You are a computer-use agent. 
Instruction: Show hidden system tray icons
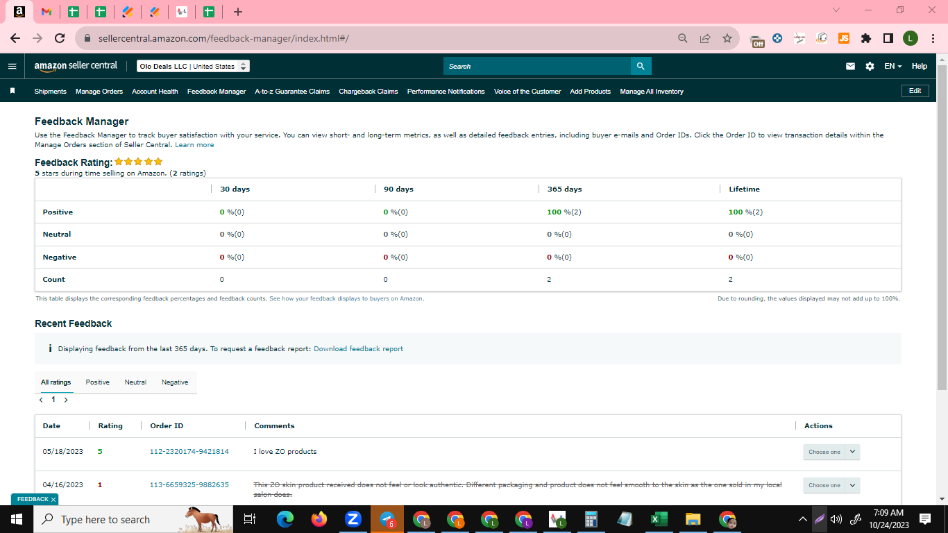coord(803,518)
